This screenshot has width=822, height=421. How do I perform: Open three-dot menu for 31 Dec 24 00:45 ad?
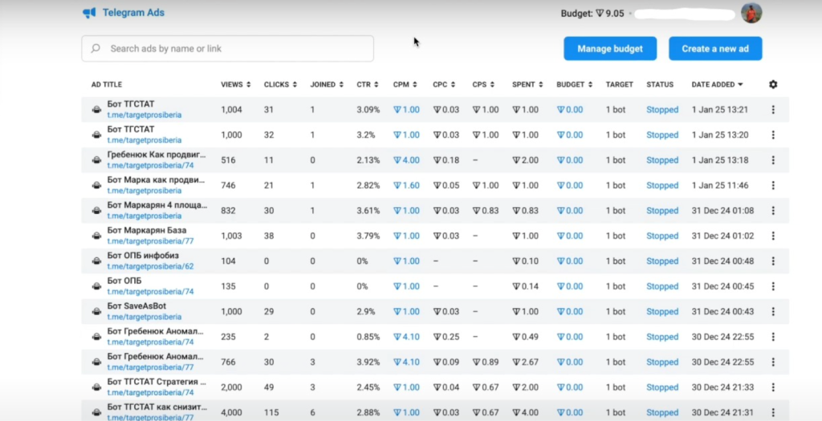773,286
